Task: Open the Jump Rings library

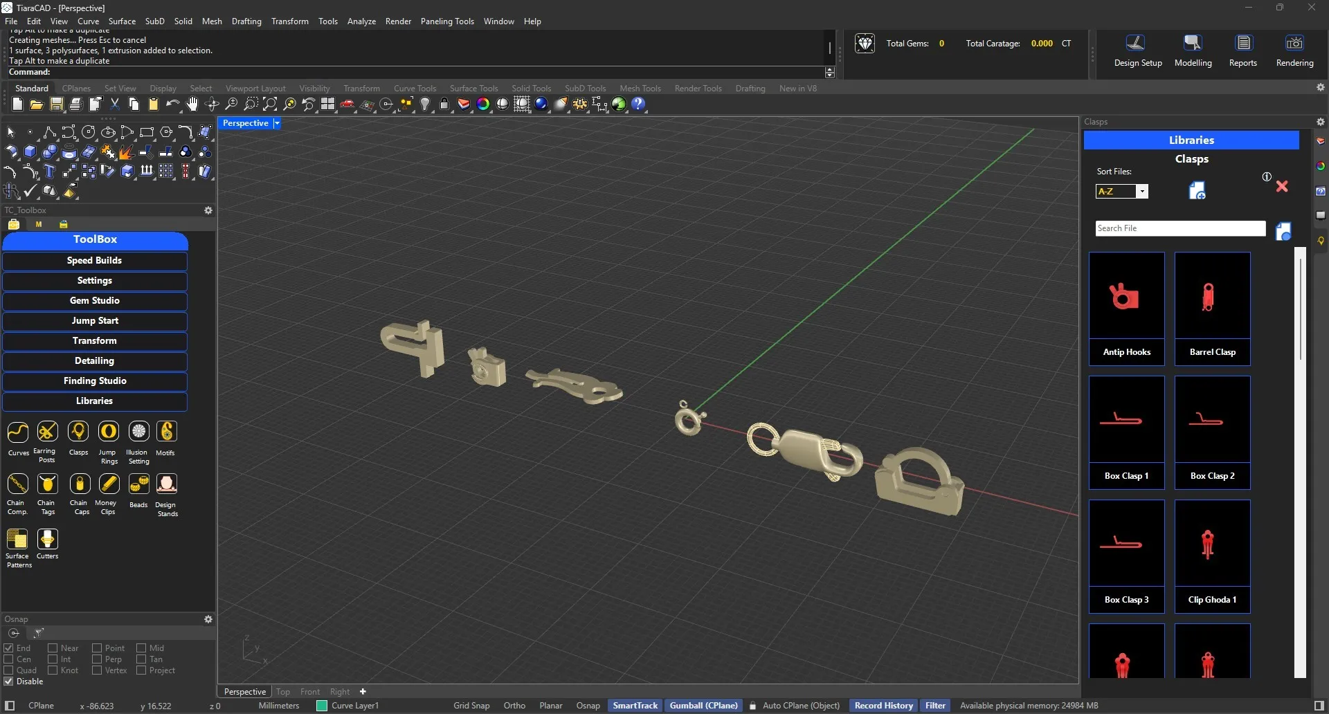Action: pyautogui.click(x=109, y=432)
